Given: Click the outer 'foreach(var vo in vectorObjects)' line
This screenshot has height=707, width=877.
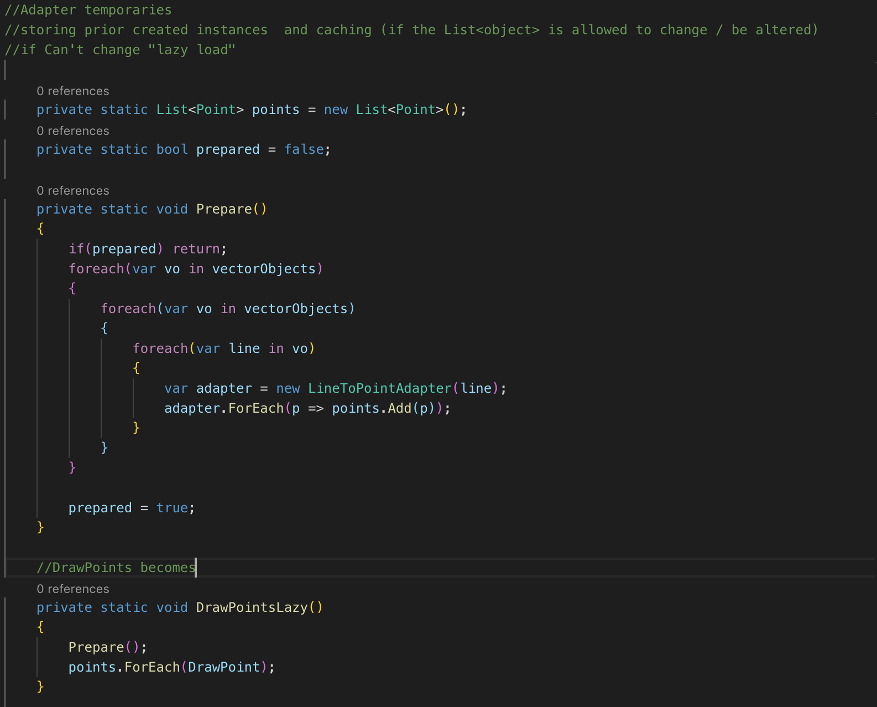Looking at the screenshot, I should (x=196, y=269).
